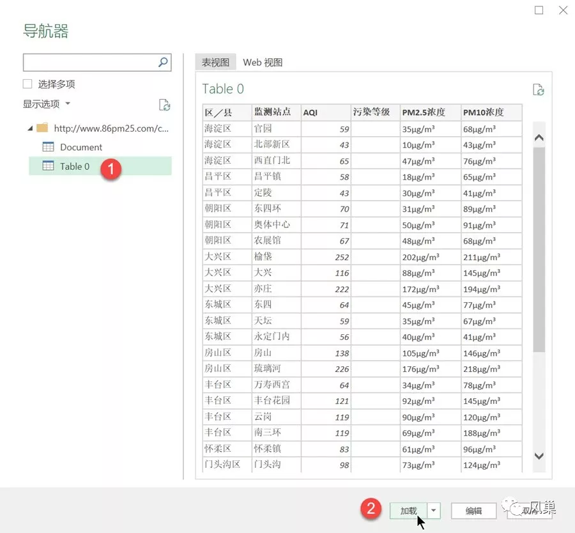Click the 监测站点 column header
Screen dimensions: 575x533
[x=276, y=112]
